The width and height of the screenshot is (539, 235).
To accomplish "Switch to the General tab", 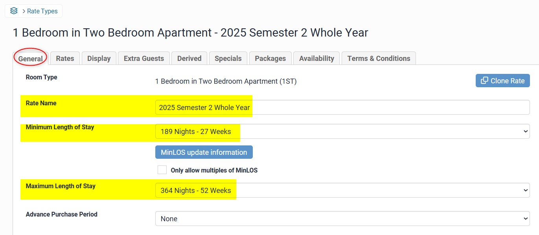I will [31, 59].
